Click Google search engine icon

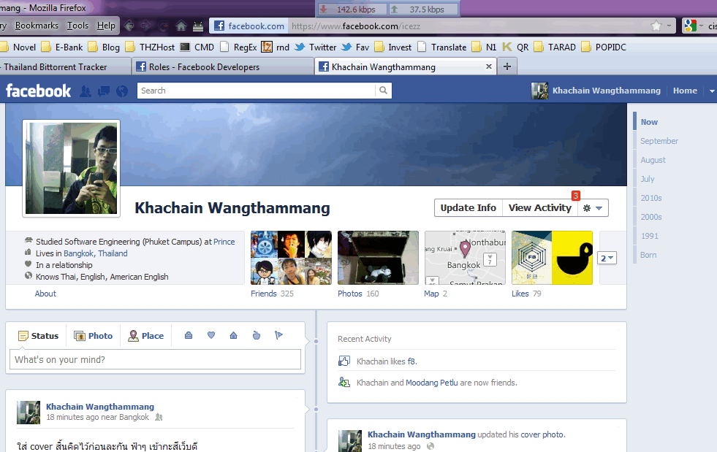[690, 26]
